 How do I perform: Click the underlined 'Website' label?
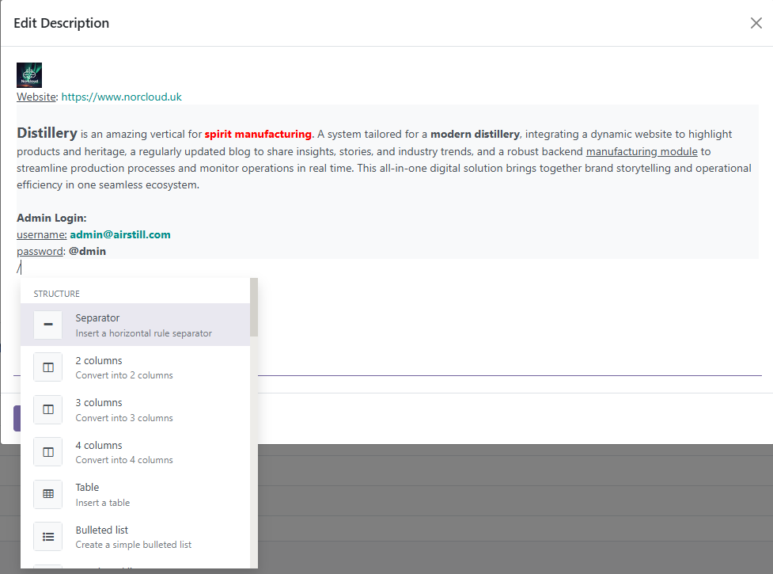(x=36, y=97)
